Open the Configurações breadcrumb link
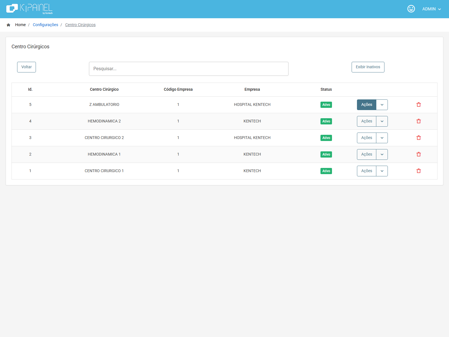 [45, 25]
